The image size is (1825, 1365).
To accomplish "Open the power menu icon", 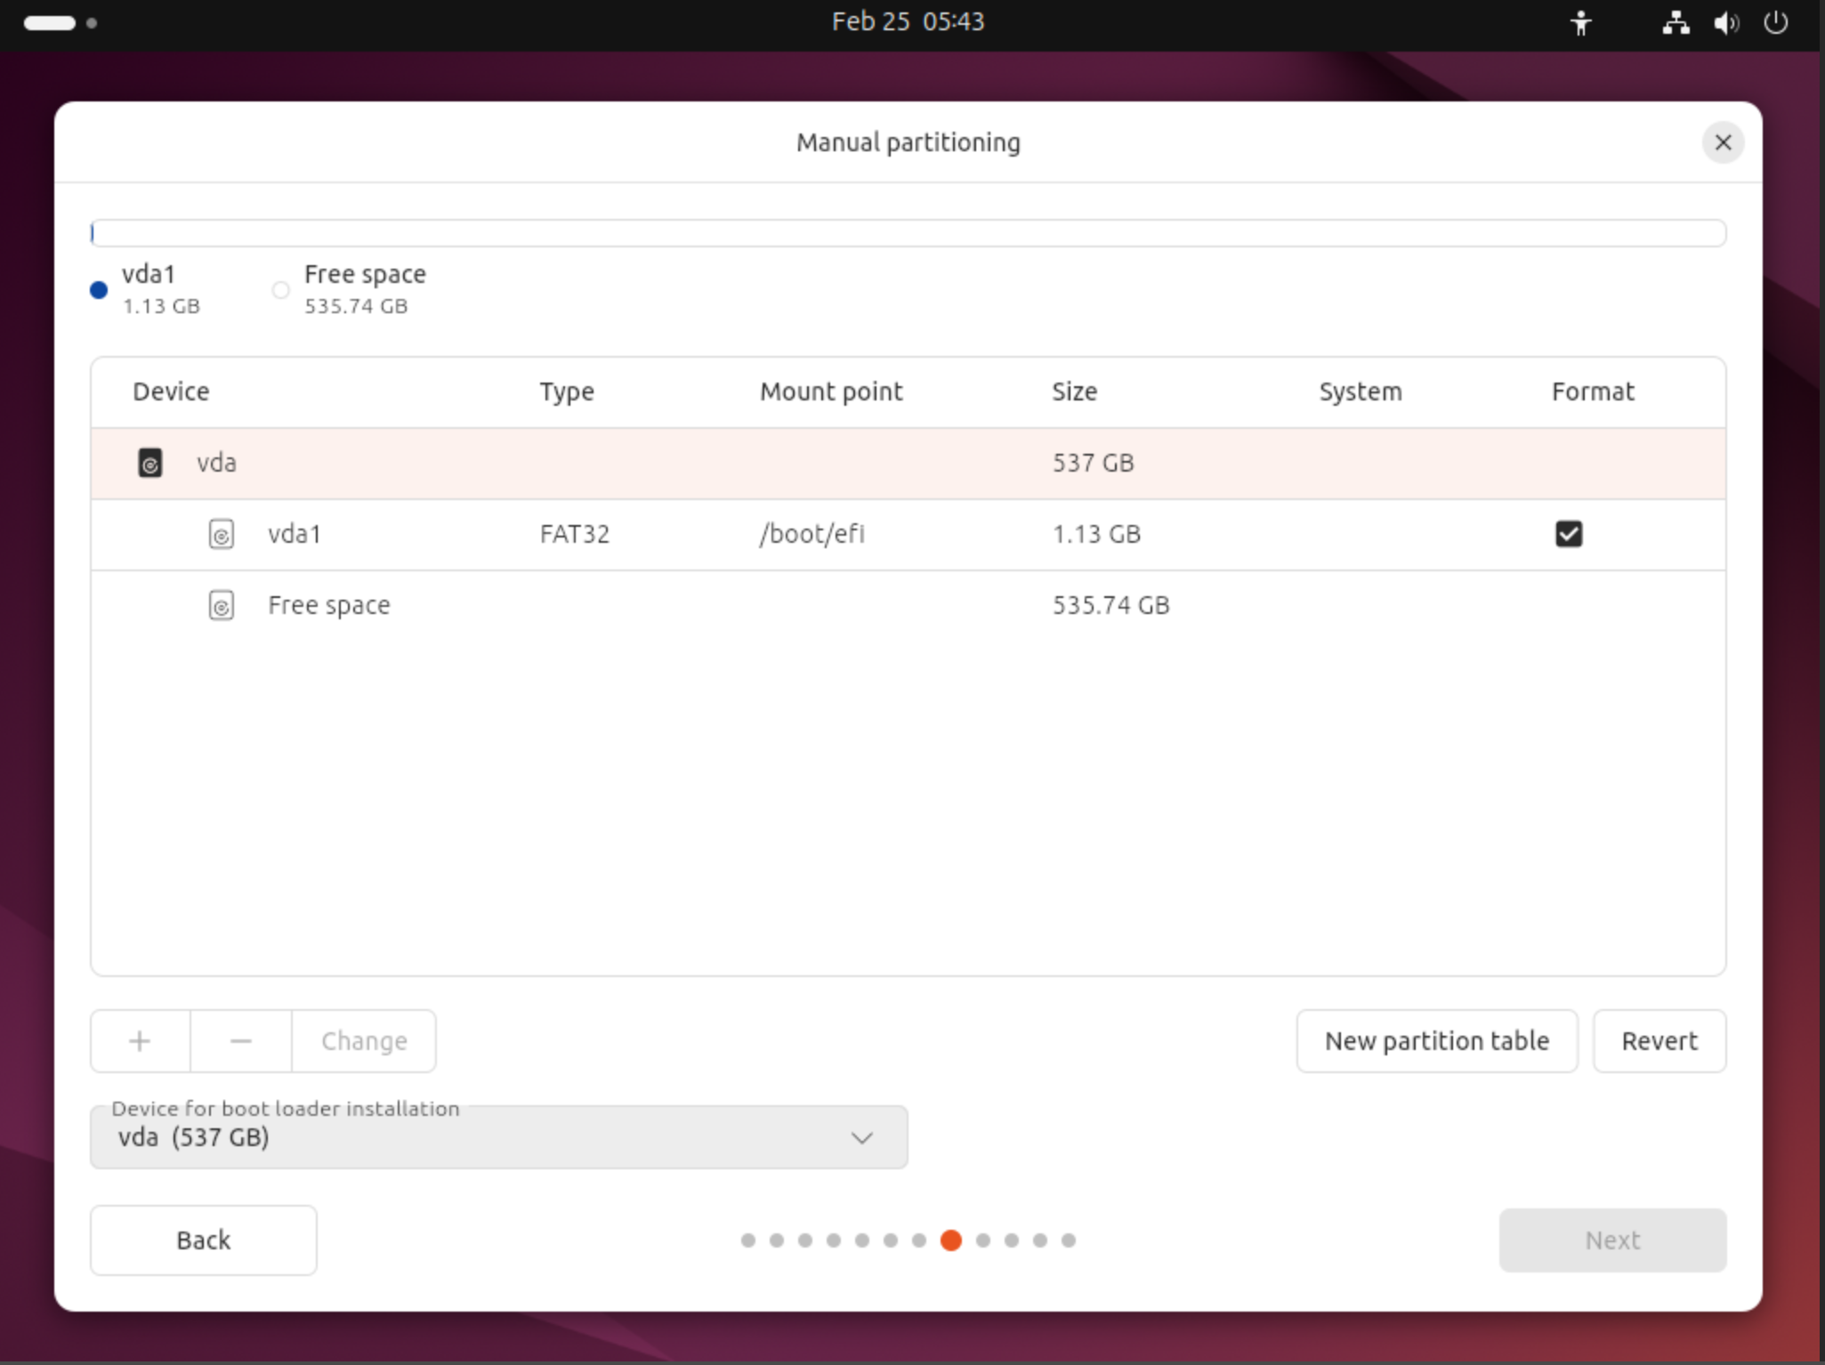I will (x=1775, y=23).
